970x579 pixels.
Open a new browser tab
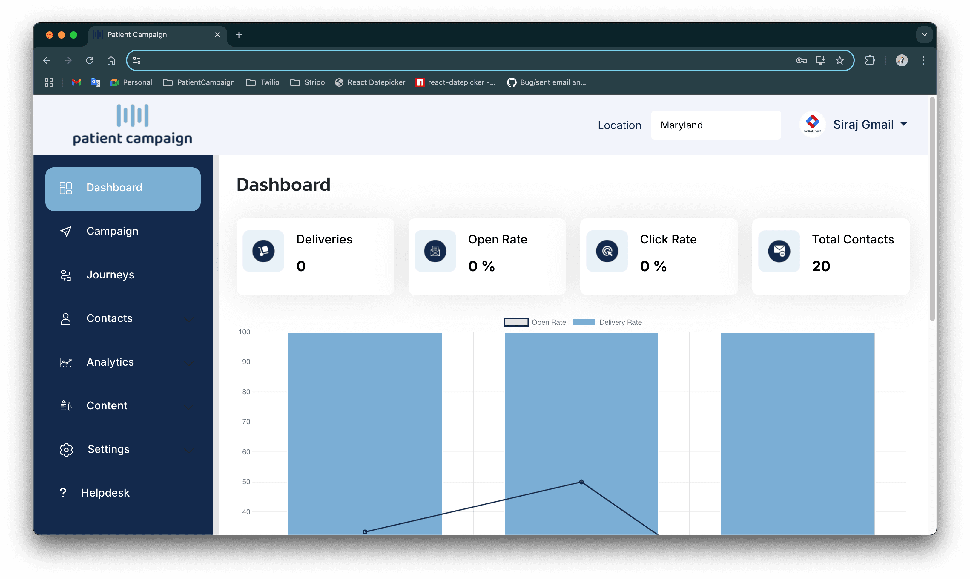[239, 35]
